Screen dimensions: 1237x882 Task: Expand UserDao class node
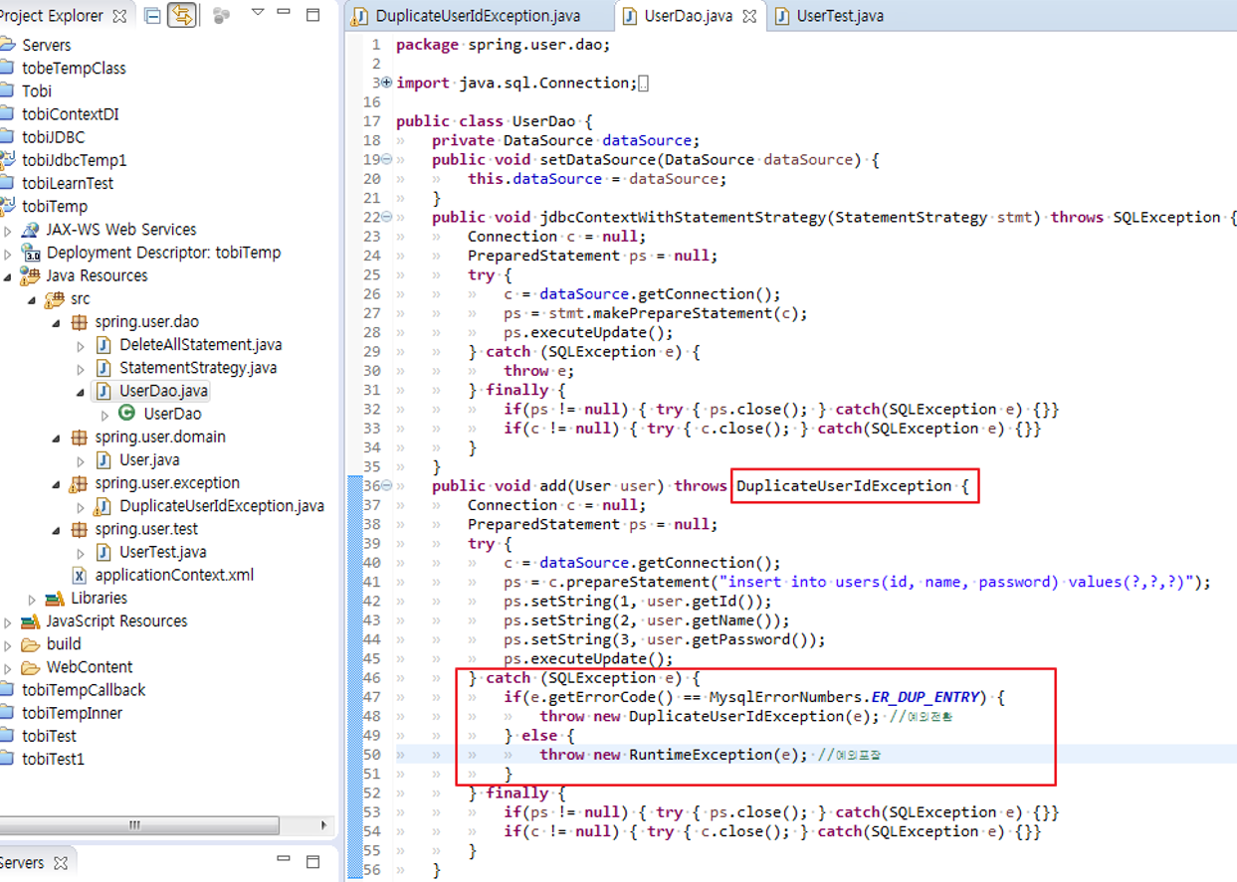(104, 414)
